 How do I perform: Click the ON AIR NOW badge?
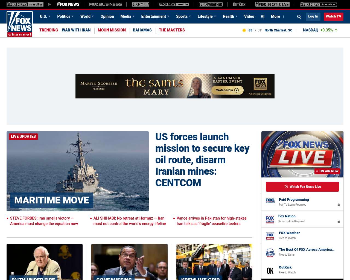pos(327,171)
